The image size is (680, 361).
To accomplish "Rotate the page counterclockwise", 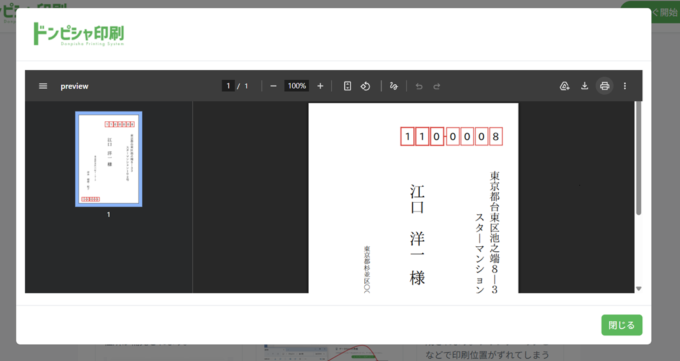I will [x=366, y=86].
